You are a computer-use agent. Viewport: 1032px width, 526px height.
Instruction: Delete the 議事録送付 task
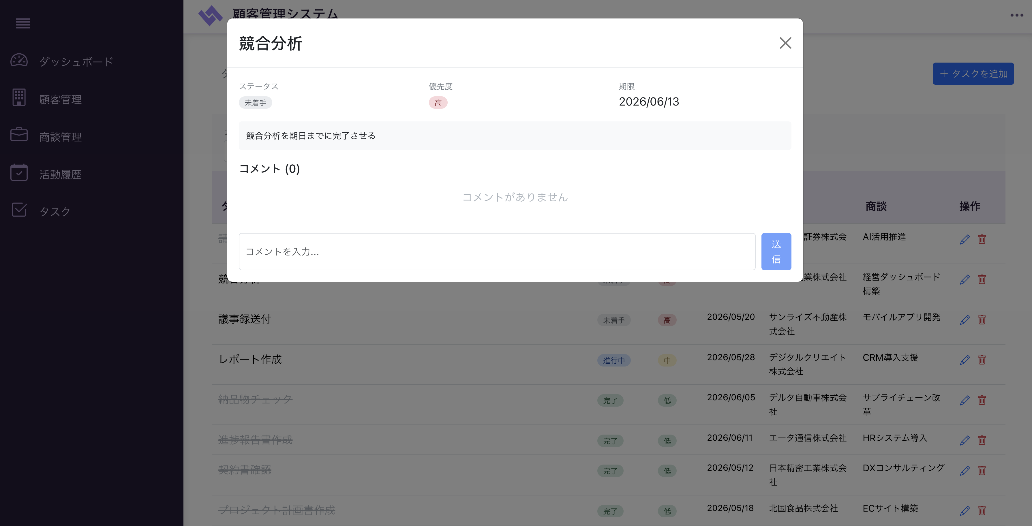tap(982, 320)
